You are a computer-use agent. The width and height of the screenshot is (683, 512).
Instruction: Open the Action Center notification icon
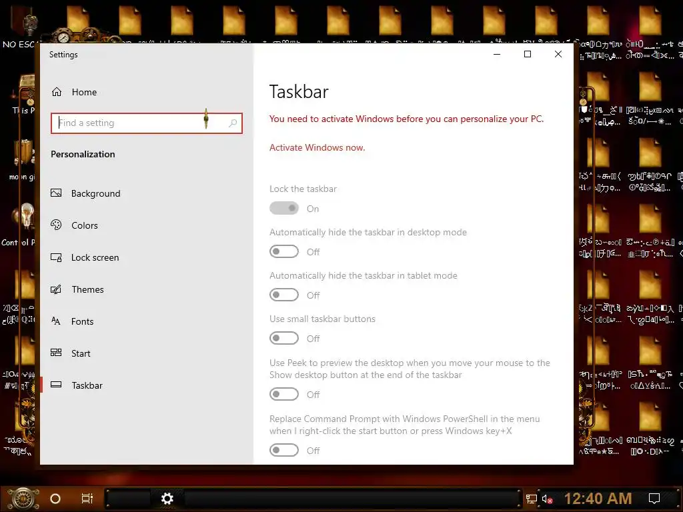click(x=654, y=499)
